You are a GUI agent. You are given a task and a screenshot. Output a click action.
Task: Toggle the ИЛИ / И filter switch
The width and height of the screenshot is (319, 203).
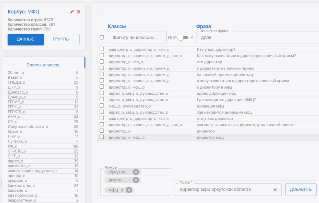[x=183, y=37]
